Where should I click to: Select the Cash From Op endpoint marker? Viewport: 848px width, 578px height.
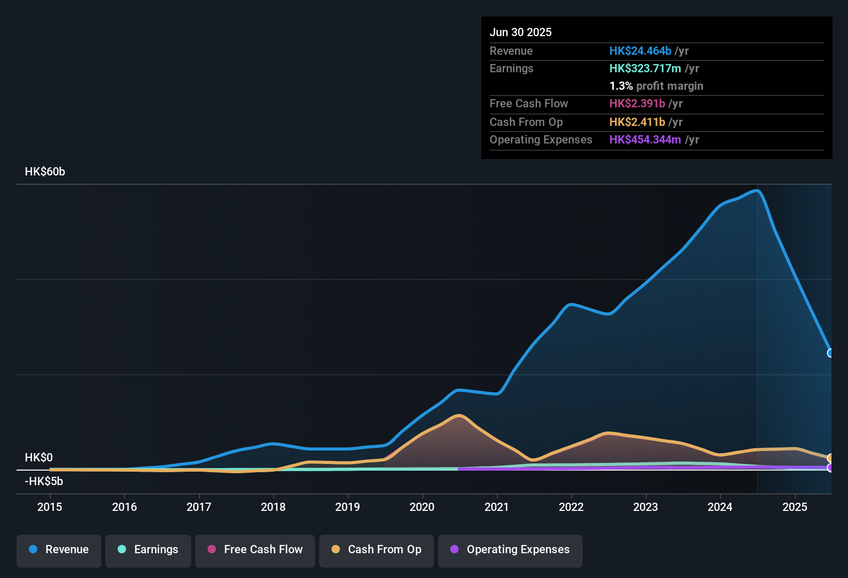[x=830, y=458]
